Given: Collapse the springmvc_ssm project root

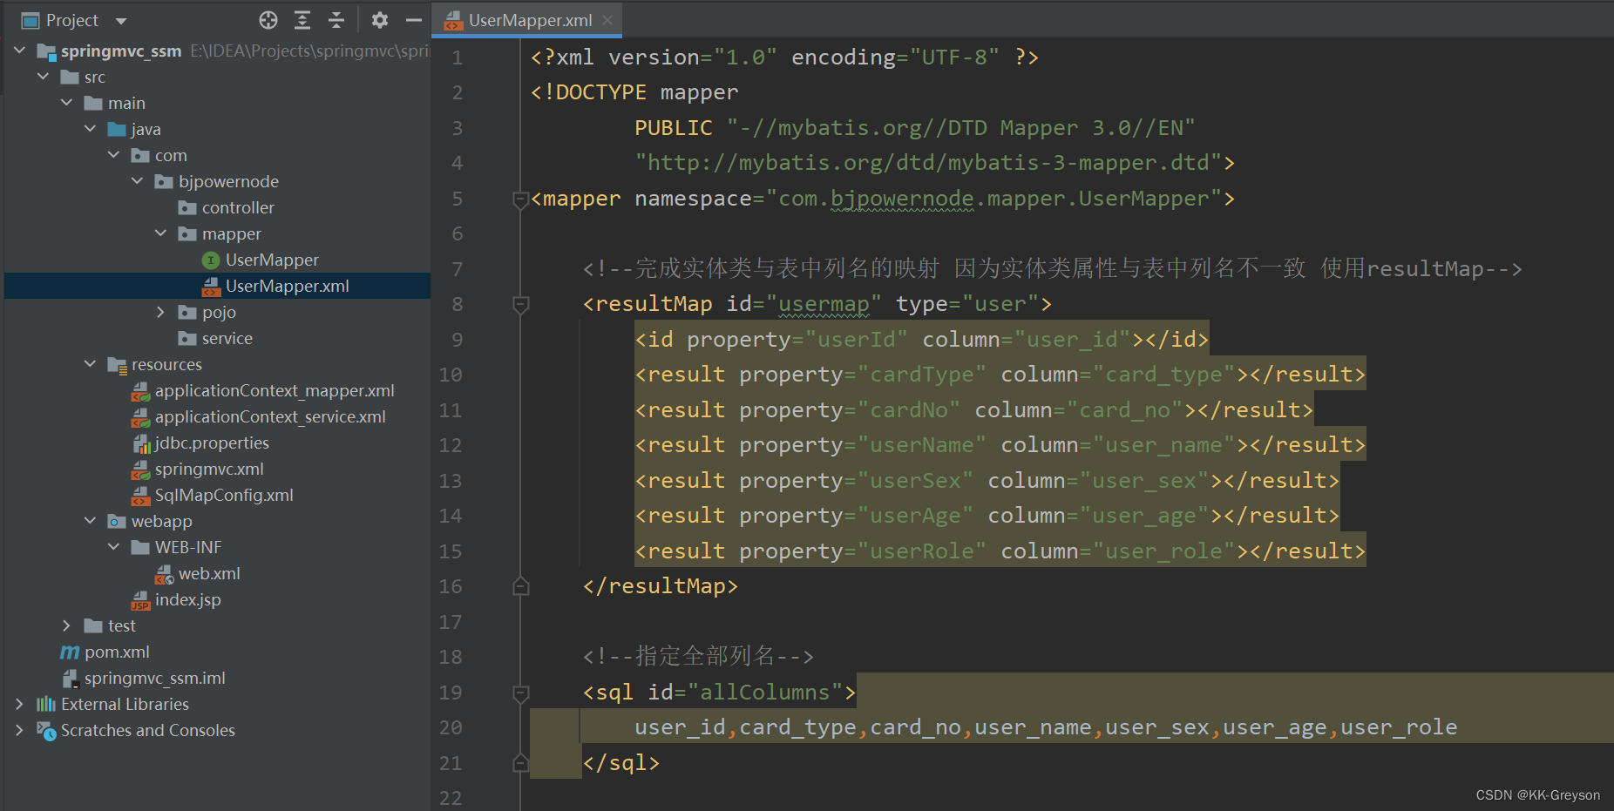Looking at the screenshot, I should (20, 51).
